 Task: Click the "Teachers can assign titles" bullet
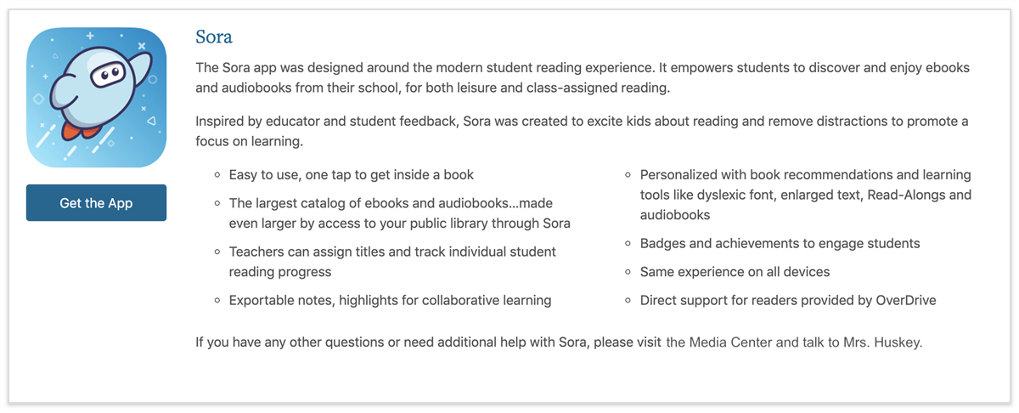tap(392, 262)
